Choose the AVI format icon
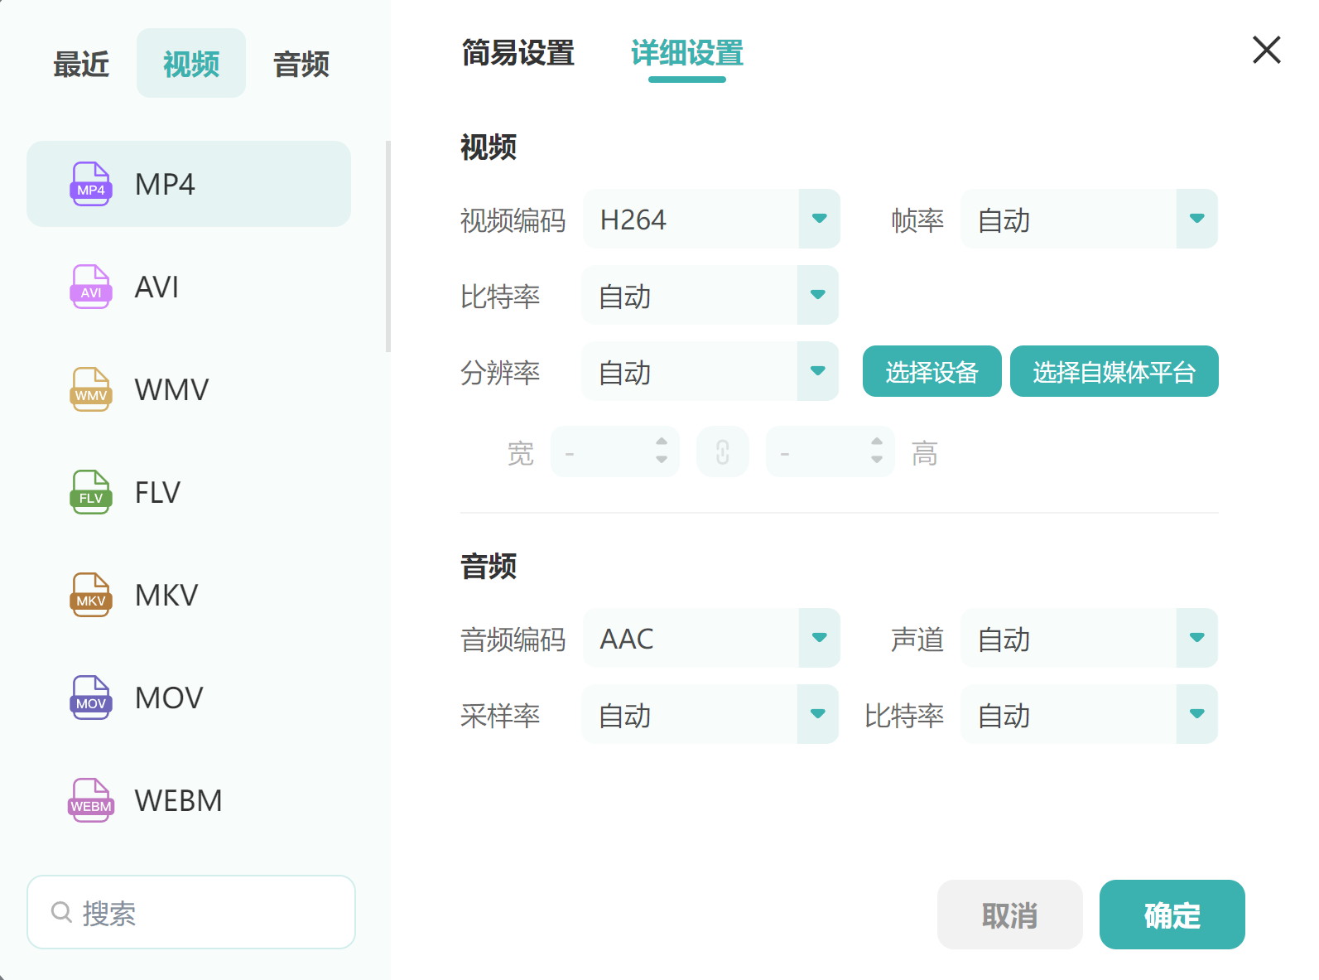Viewport: 1319px width, 980px height. pos(90,287)
